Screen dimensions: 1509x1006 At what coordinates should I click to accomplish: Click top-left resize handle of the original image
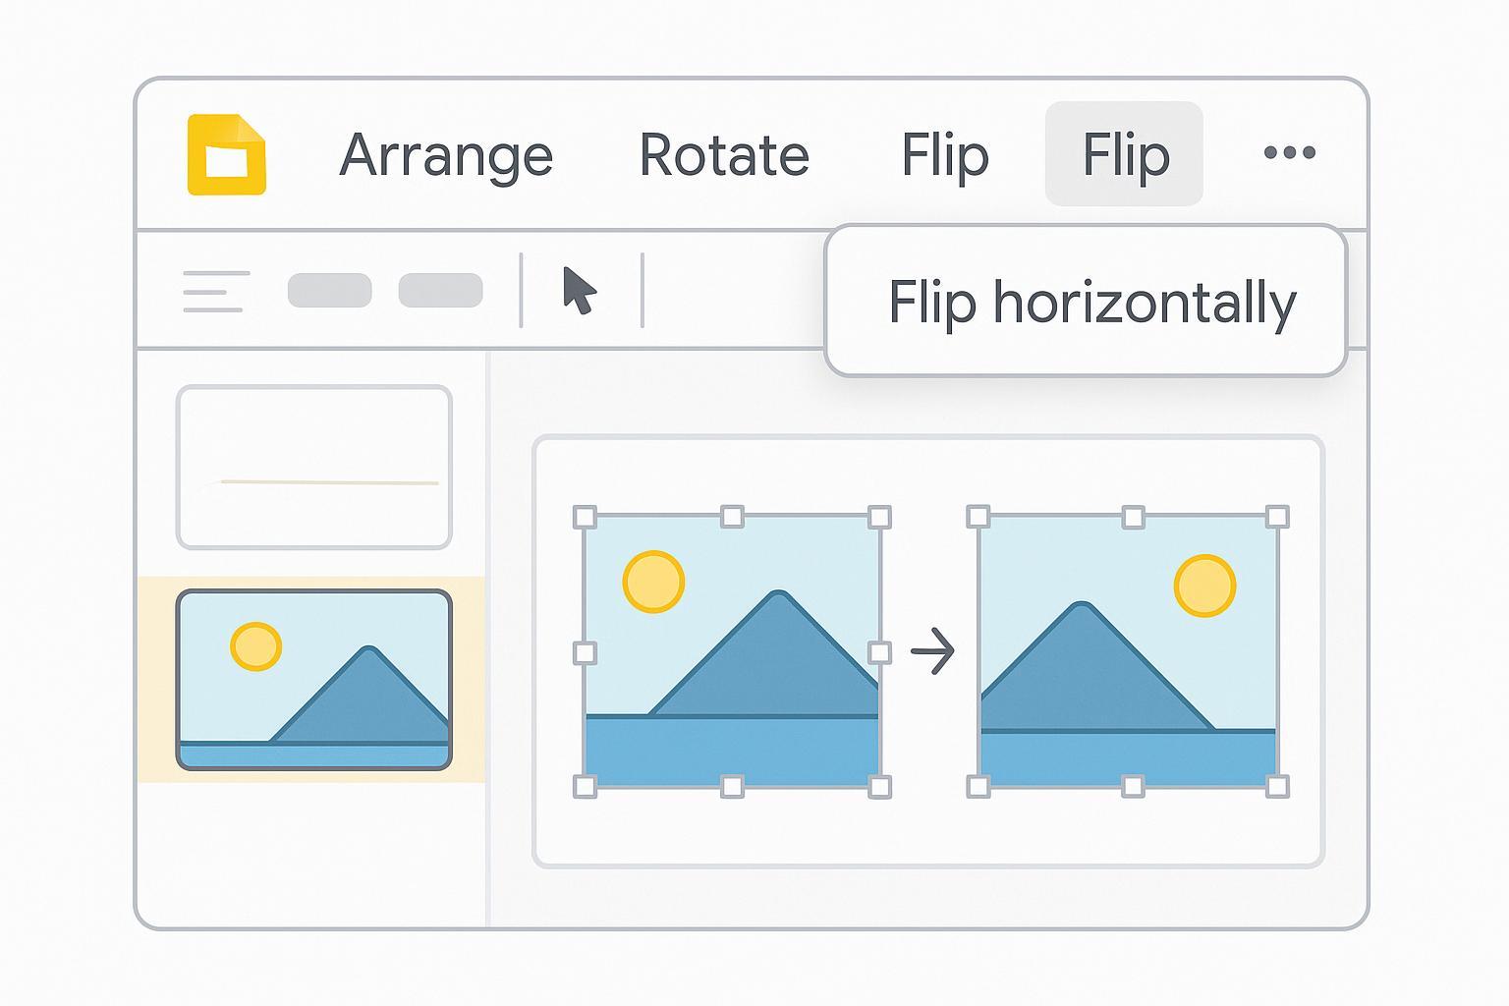tap(585, 517)
